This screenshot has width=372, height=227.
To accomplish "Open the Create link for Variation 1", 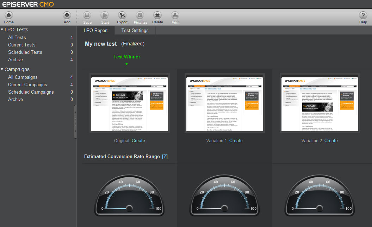I will (x=236, y=141).
